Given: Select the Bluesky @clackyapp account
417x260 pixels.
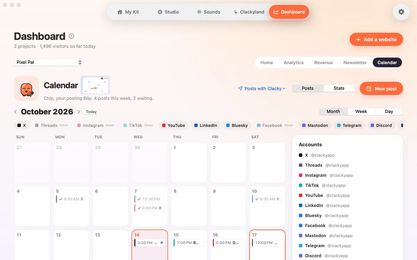Looking at the screenshot, I should [324, 216].
